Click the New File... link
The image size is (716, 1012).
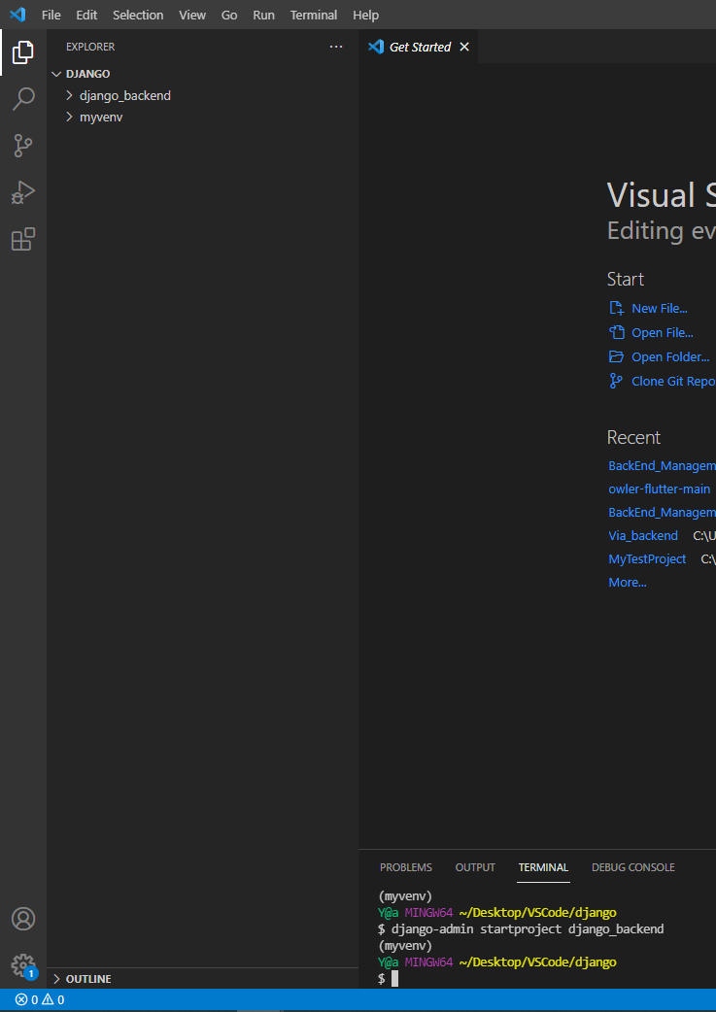(x=660, y=309)
